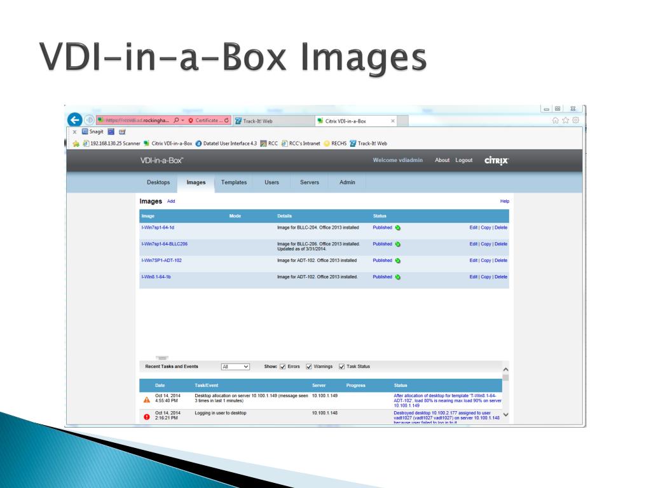Click Published status icon for I-Win8.1-64-1b
651x488 pixels.
398,277
